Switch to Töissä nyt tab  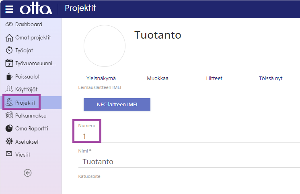point(271,78)
